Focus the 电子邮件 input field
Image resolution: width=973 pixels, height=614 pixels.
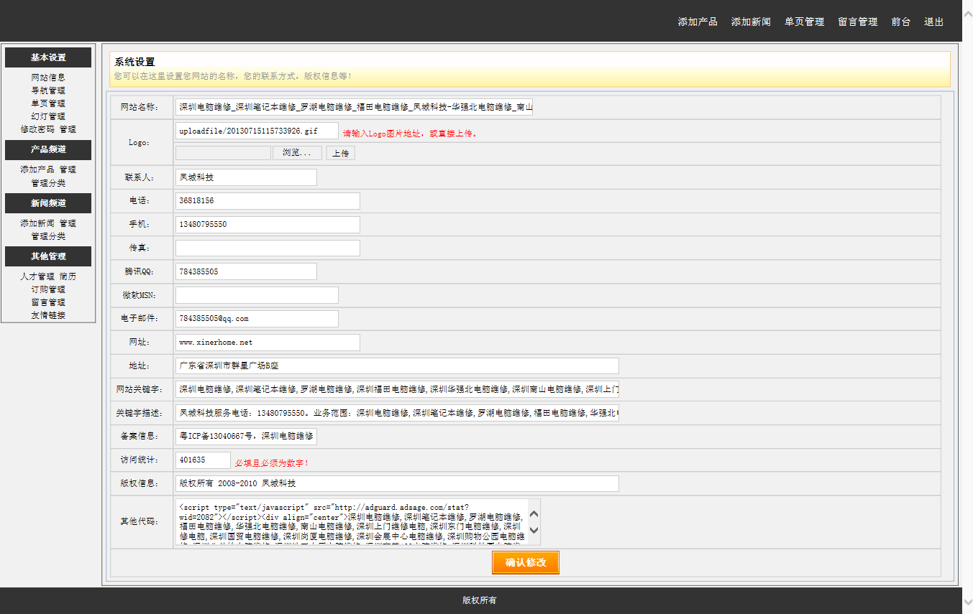coord(257,319)
